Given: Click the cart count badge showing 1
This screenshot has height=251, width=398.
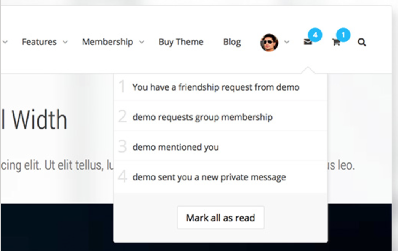Looking at the screenshot, I should (343, 35).
